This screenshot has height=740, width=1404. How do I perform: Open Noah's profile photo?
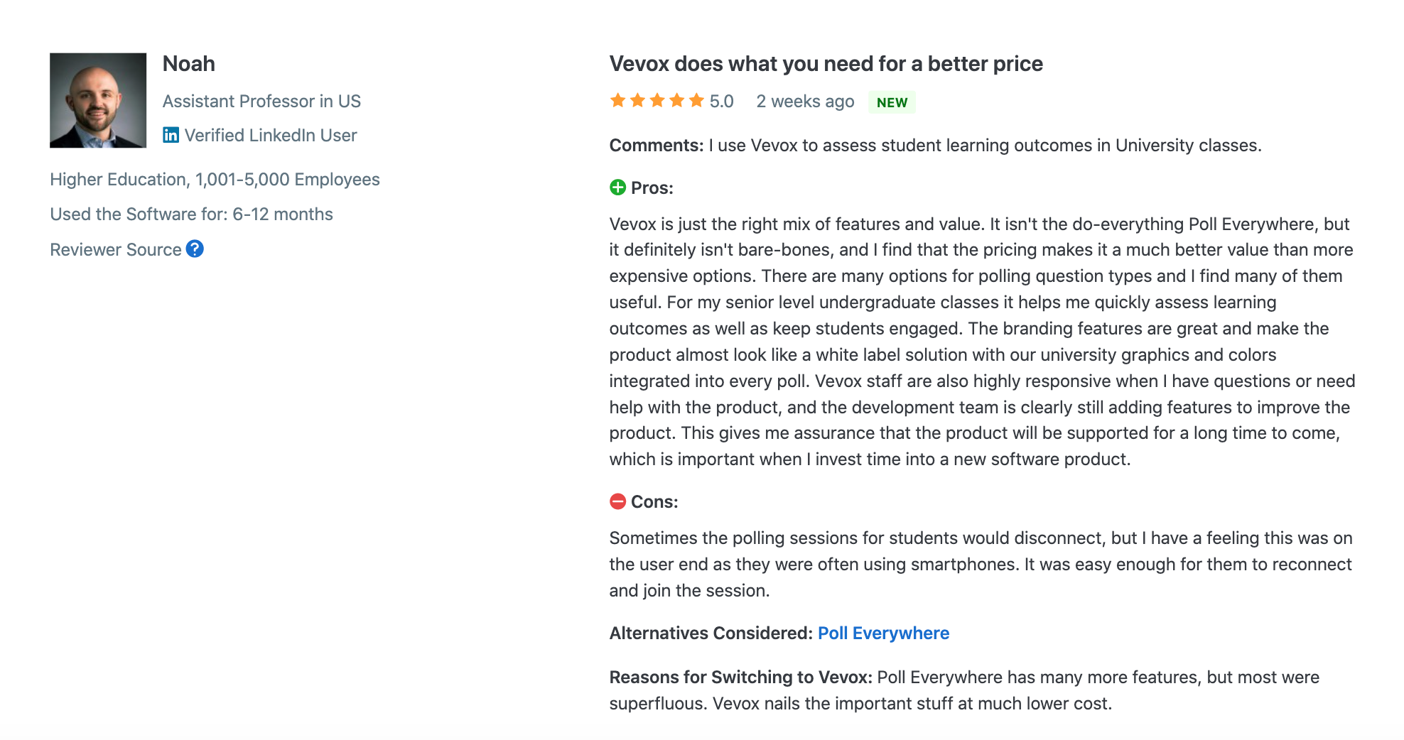tap(98, 100)
